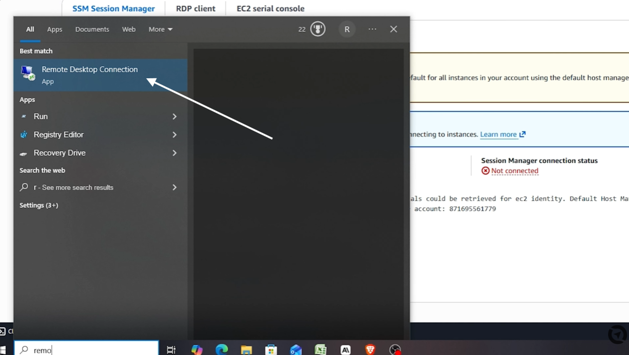
Task: Open the Remote Desktop Connection app result
Action: pyautogui.click(x=100, y=75)
